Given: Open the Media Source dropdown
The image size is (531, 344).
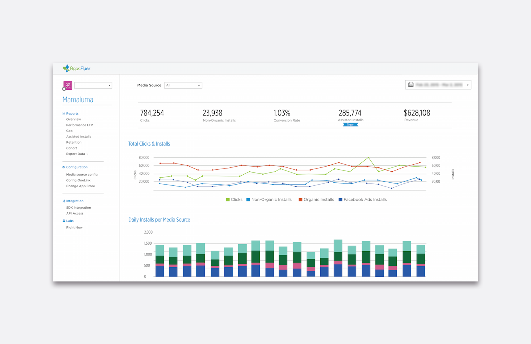Looking at the screenshot, I should click(x=183, y=85).
